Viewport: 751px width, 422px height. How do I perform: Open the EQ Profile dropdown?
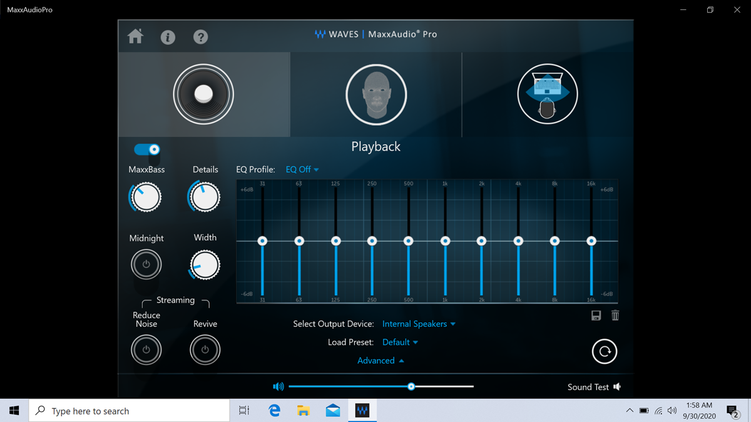302,169
